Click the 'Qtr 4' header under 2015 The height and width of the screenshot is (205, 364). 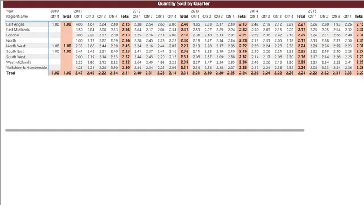click(348, 17)
